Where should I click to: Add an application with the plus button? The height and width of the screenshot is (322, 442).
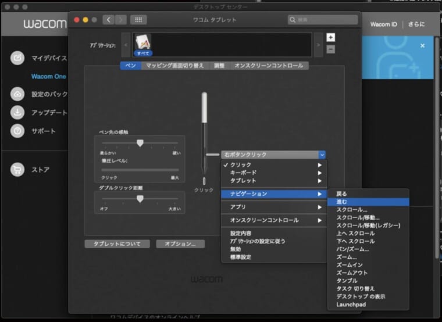[x=331, y=37]
